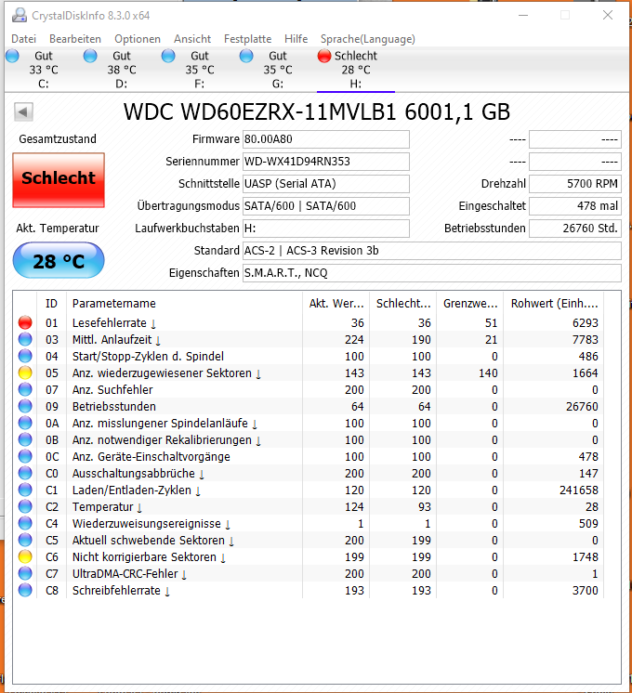Open the Datei menu
The image size is (632, 693).
(23, 39)
